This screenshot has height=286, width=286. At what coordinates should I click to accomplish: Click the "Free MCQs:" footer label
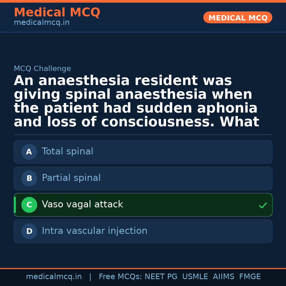point(120,277)
